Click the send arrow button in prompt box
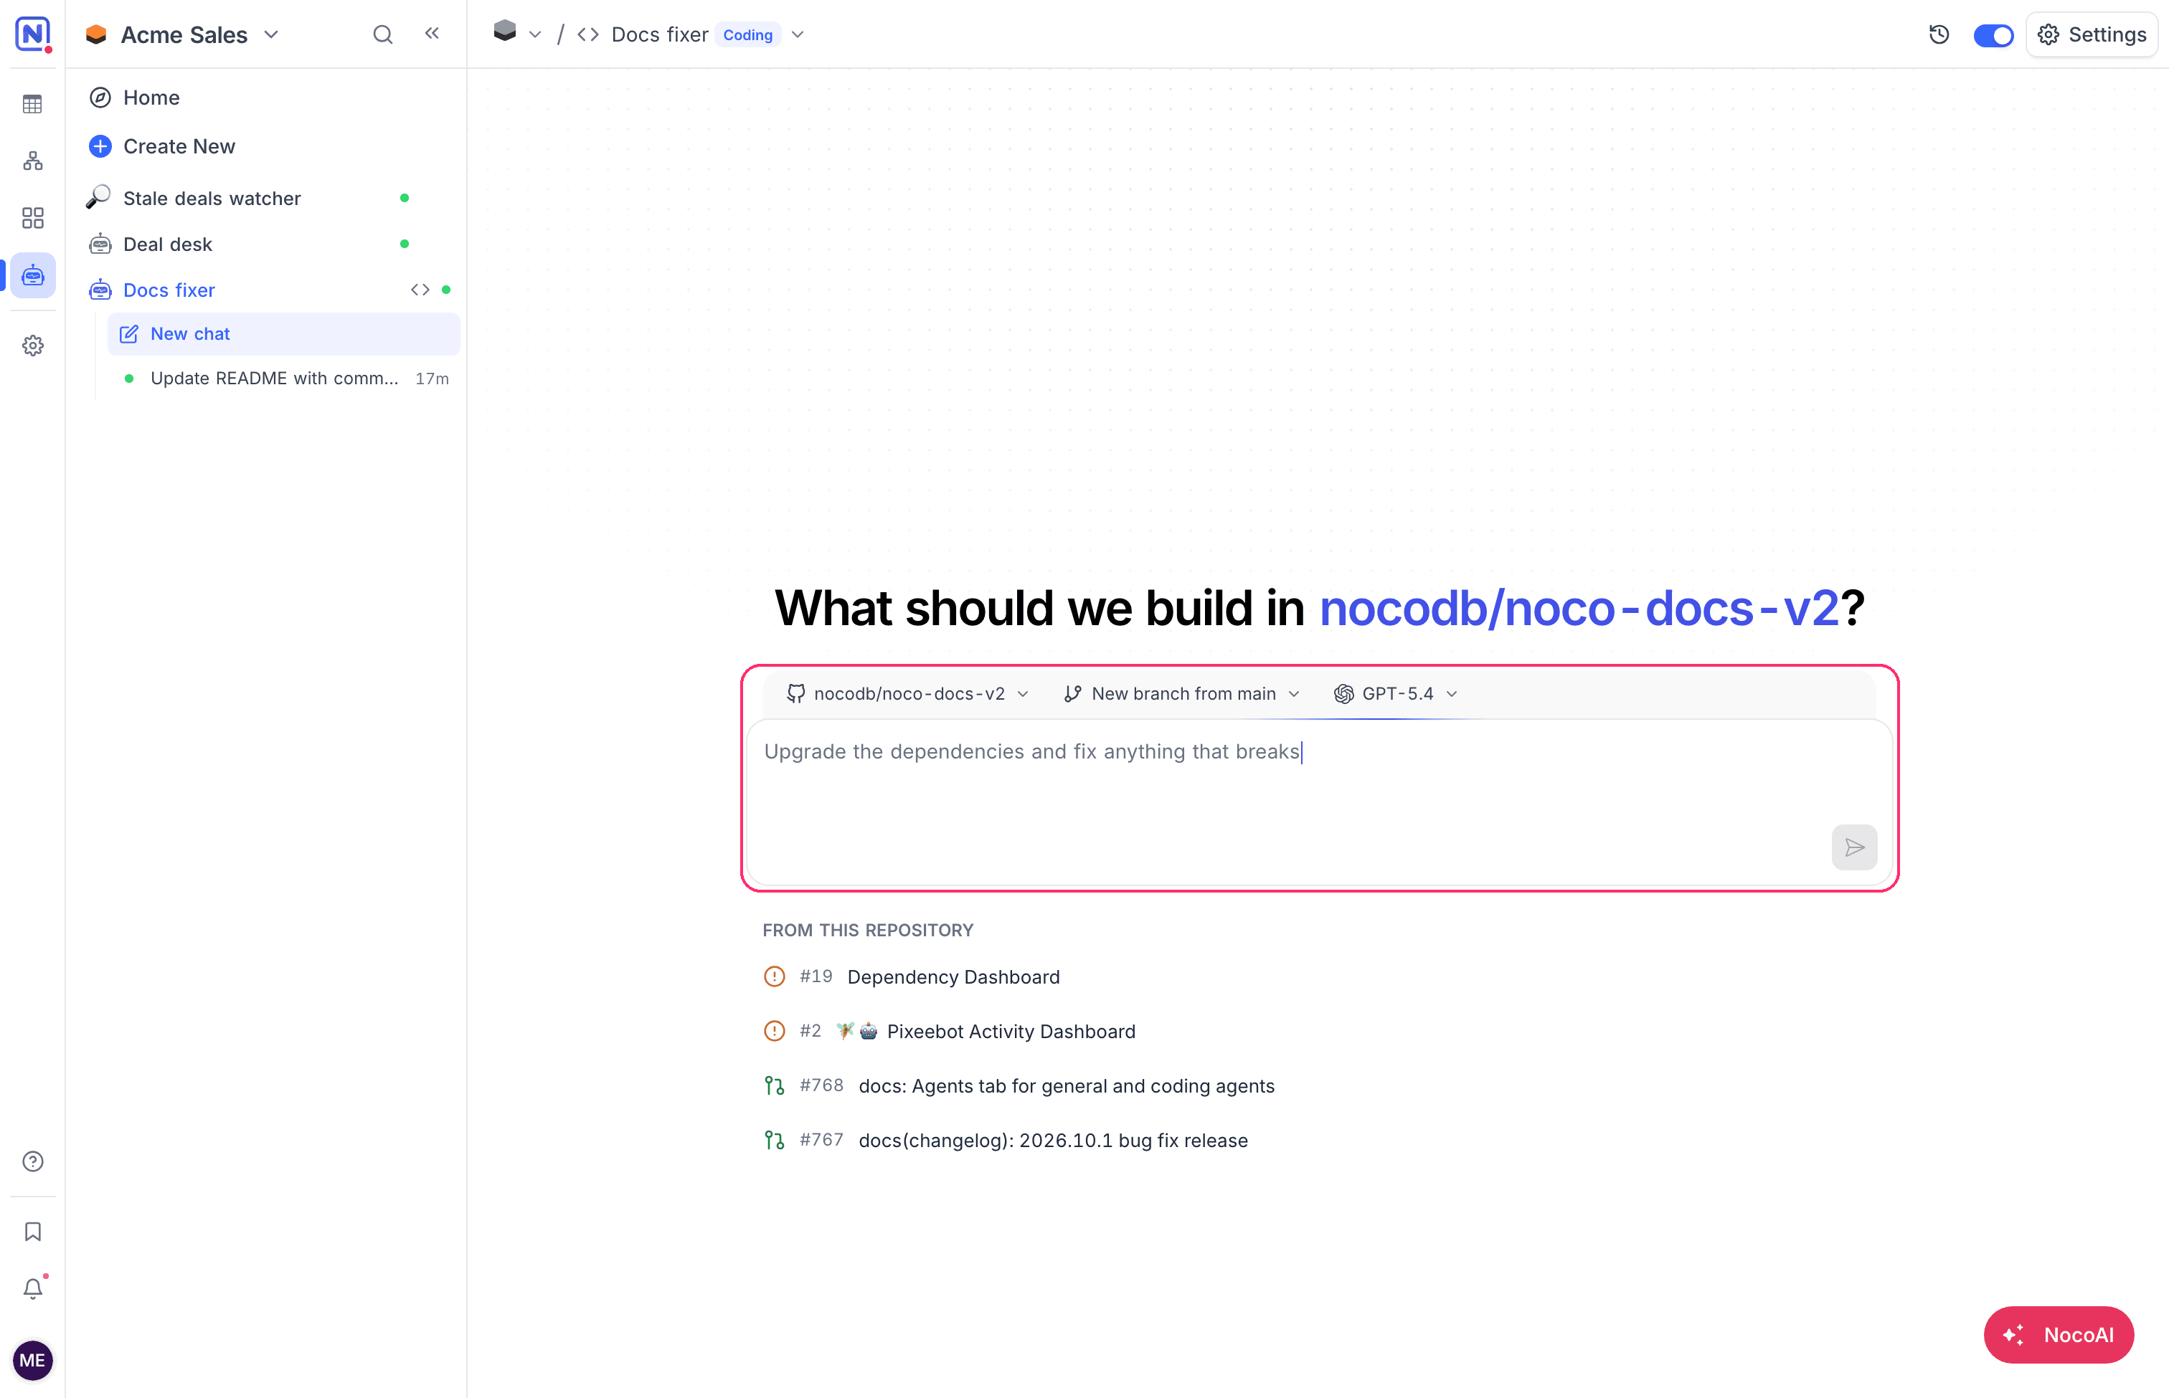The height and width of the screenshot is (1398, 2169). coord(1854,847)
